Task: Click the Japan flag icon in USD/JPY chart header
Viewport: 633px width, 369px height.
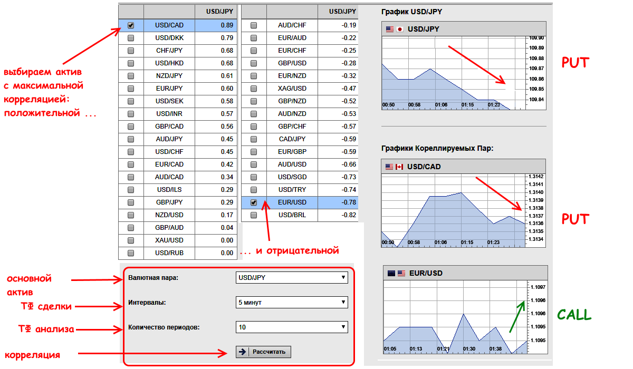Action: tap(400, 30)
